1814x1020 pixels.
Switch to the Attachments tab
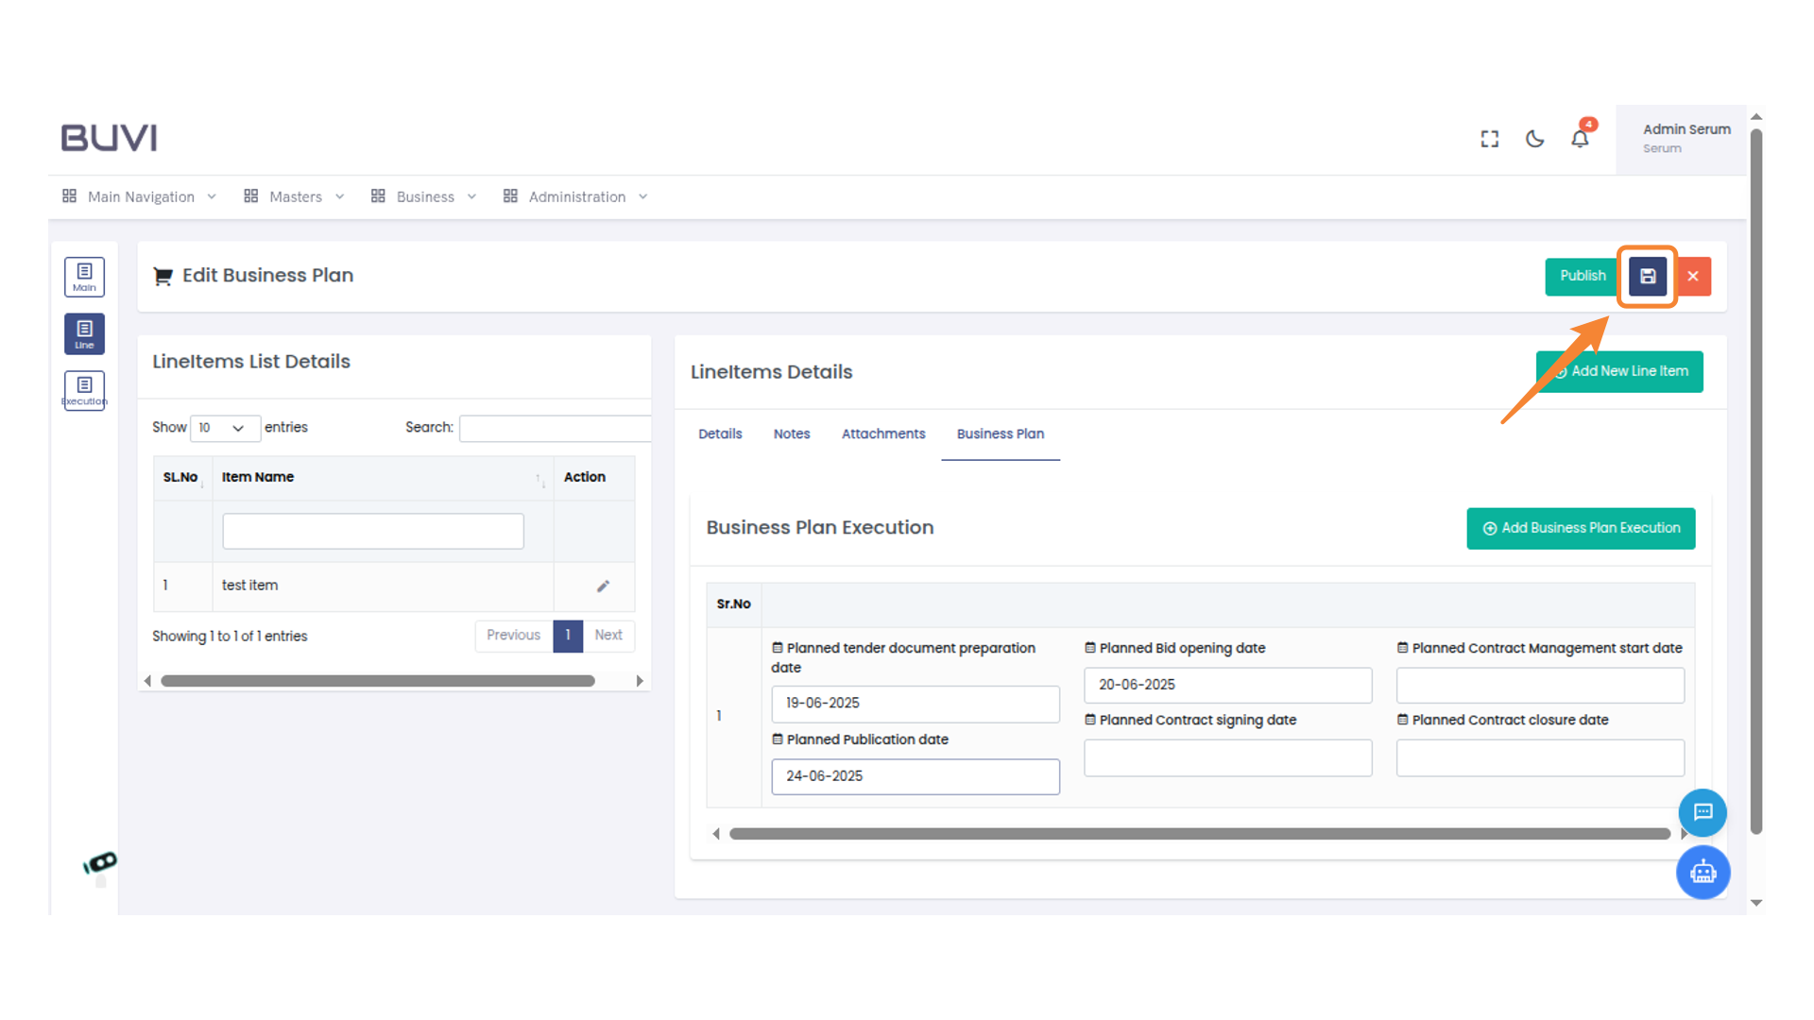882,434
